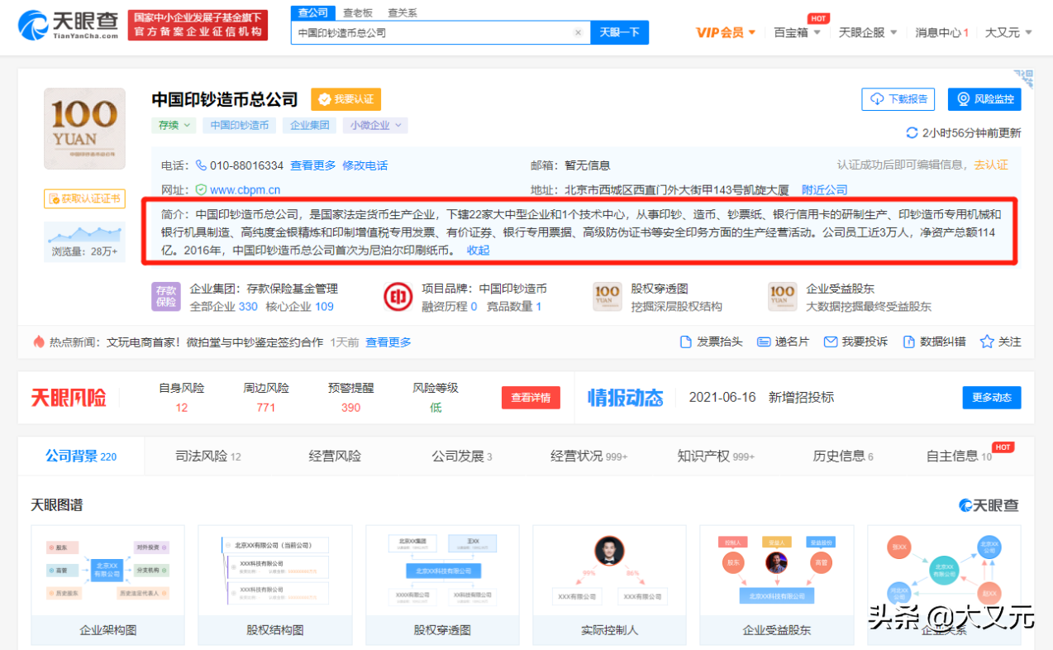Click the 风险监控 button
The height and width of the screenshot is (650, 1053).
pyautogui.click(x=984, y=99)
